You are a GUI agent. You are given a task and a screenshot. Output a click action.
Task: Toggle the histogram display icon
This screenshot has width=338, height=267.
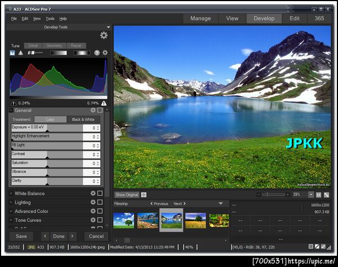click(x=12, y=53)
